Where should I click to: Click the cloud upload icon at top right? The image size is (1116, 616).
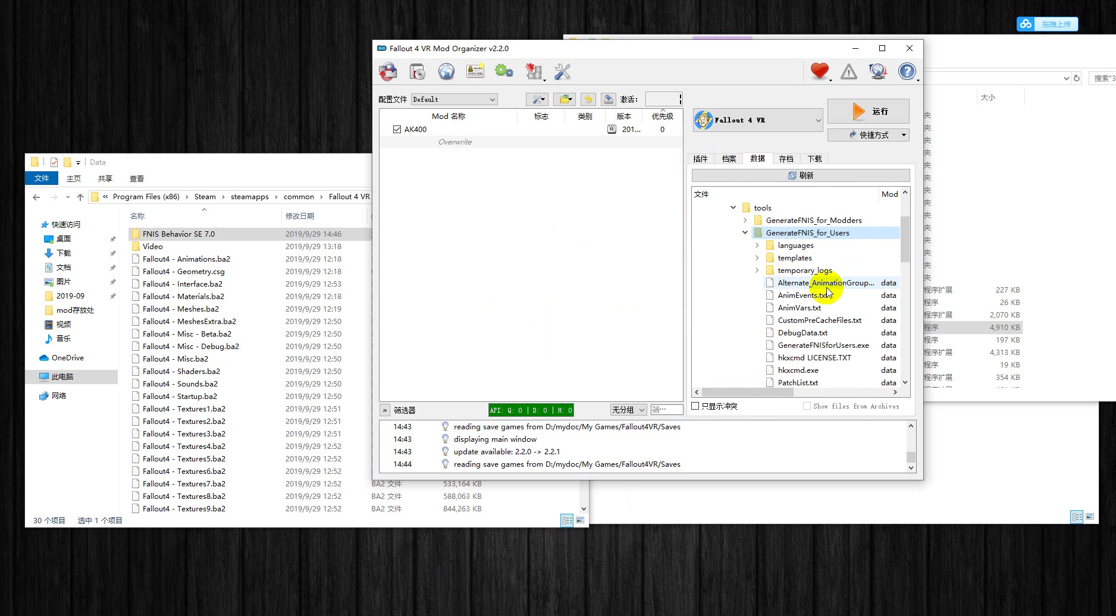click(1026, 24)
